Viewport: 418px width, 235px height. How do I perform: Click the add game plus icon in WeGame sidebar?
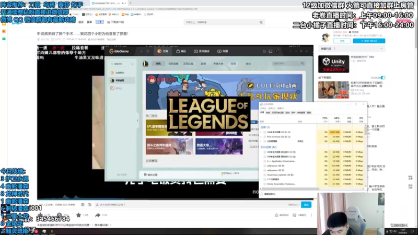point(133,64)
